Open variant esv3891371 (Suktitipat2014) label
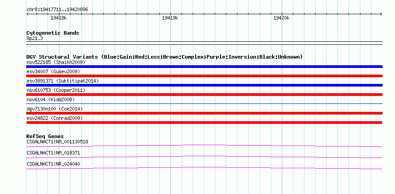 coord(63,81)
